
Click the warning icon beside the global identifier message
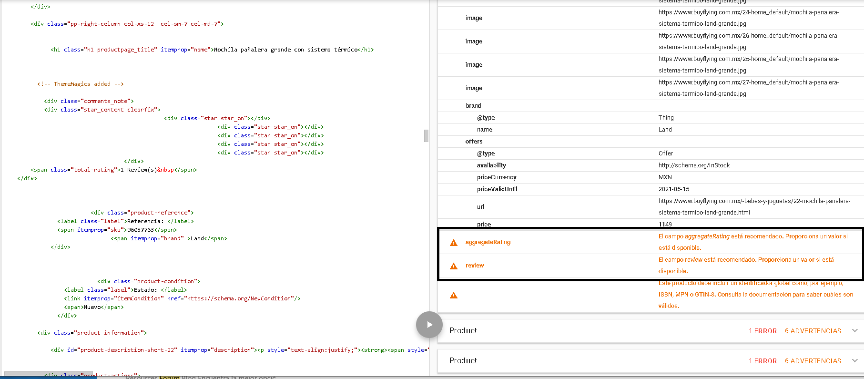coord(454,295)
